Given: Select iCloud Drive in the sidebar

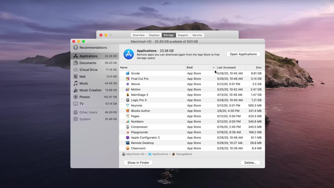Looking at the screenshot, I should (95, 70).
